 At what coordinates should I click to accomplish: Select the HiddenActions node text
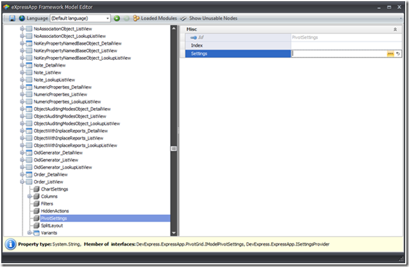pyautogui.click(x=54, y=211)
